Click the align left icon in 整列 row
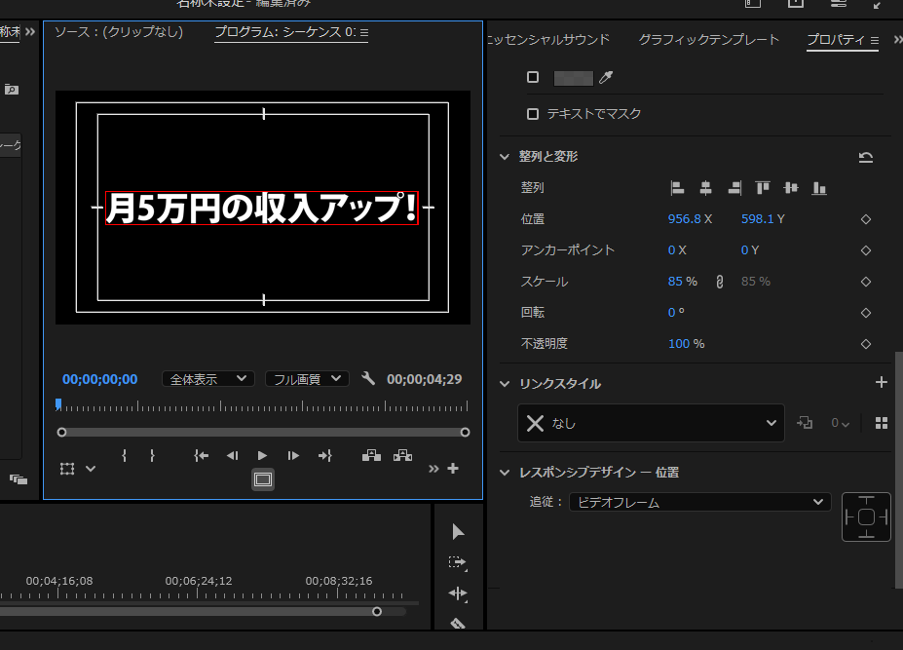 coord(678,187)
